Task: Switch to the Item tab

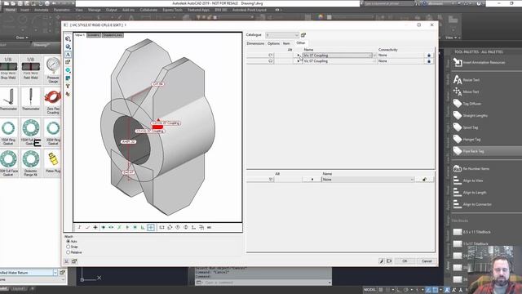Action: [286, 43]
